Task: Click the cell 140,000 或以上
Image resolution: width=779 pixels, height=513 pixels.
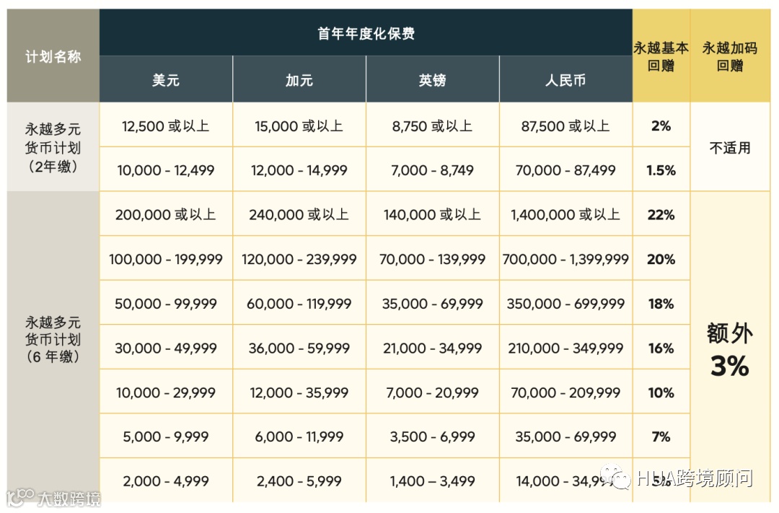Action: 432,214
